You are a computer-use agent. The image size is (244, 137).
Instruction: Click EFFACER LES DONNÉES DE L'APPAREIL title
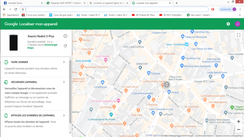[x=33, y=115]
